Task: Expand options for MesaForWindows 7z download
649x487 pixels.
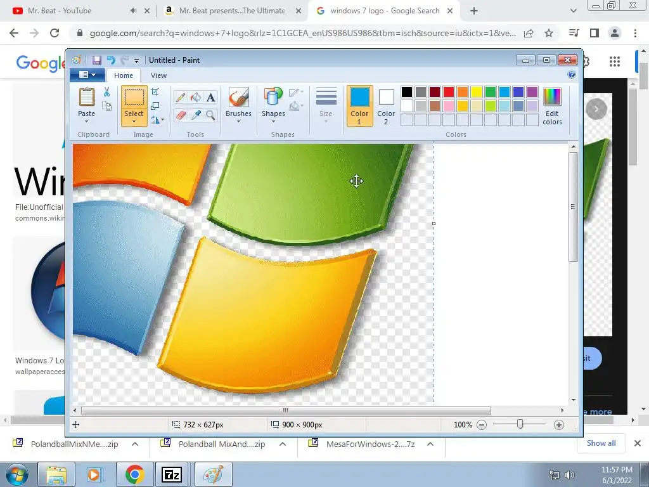Action: (x=430, y=444)
